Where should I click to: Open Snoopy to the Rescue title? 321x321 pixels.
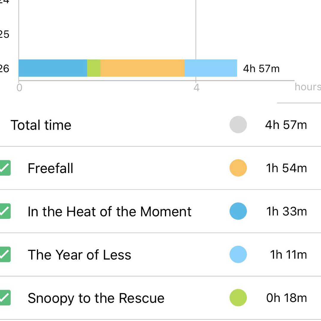pyautogui.click(x=96, y=298)
